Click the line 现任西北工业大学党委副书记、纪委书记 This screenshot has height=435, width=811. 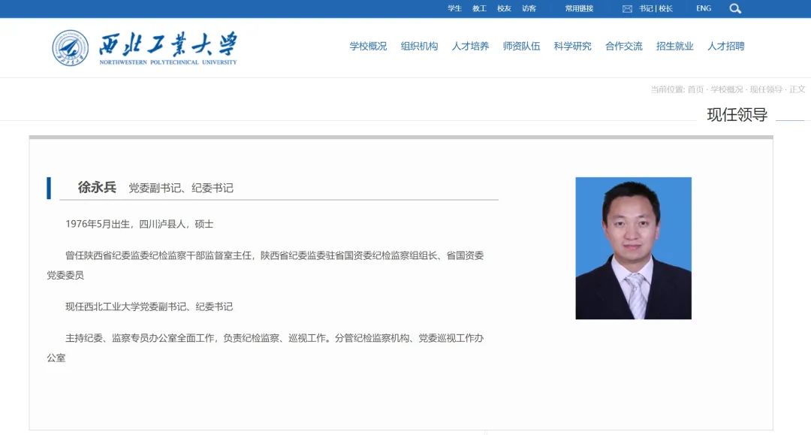coord(149,307)
